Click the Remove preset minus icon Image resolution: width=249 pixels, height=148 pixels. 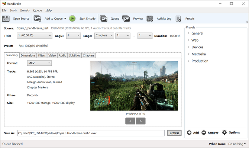tap(204, 133)
